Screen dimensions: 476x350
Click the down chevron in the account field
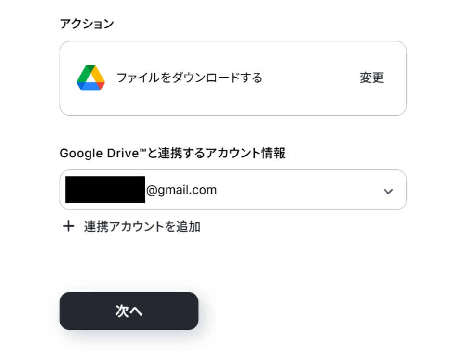coord(388,191)
